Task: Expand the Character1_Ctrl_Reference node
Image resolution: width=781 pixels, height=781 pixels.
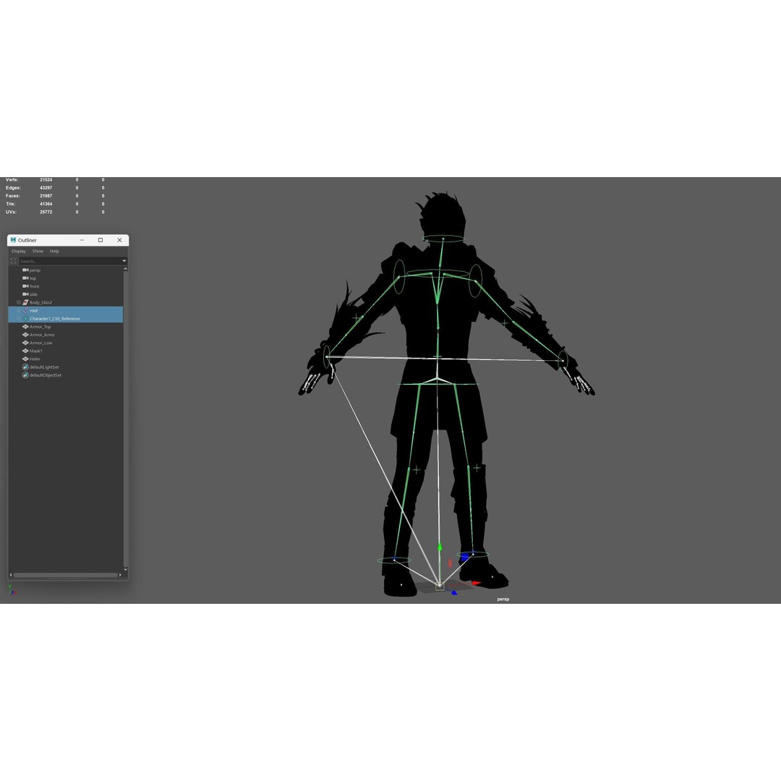Action: point(18,318)
